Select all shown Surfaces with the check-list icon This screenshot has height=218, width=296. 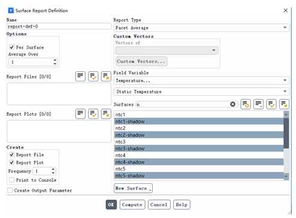[x=271, y=104]
